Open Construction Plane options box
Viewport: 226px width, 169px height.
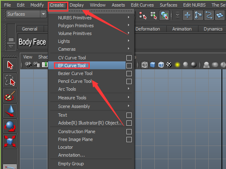pyautogui.click(x=129, y=131)
